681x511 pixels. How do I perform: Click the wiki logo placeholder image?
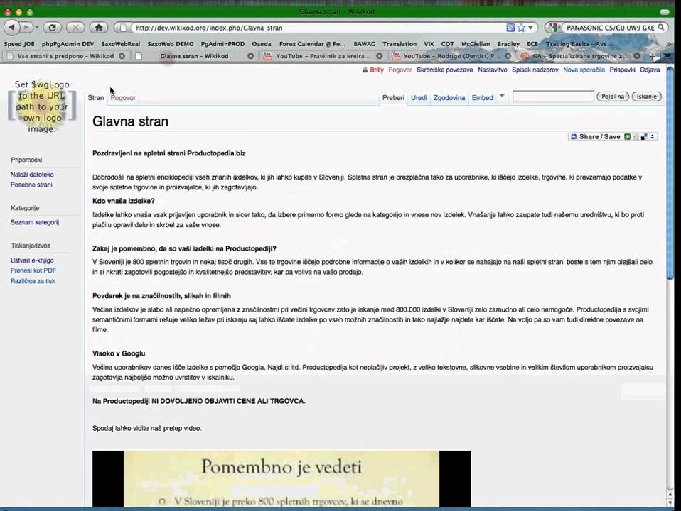[x=42, y=106]
